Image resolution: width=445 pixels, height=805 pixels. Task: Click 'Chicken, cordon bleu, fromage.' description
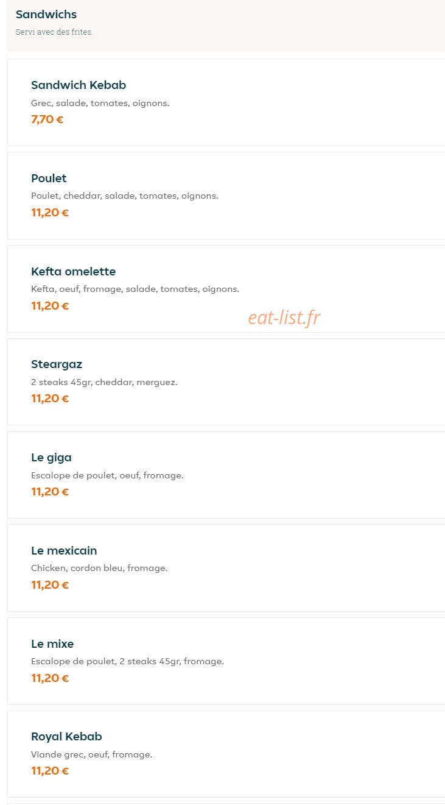(x=99, y=568)
